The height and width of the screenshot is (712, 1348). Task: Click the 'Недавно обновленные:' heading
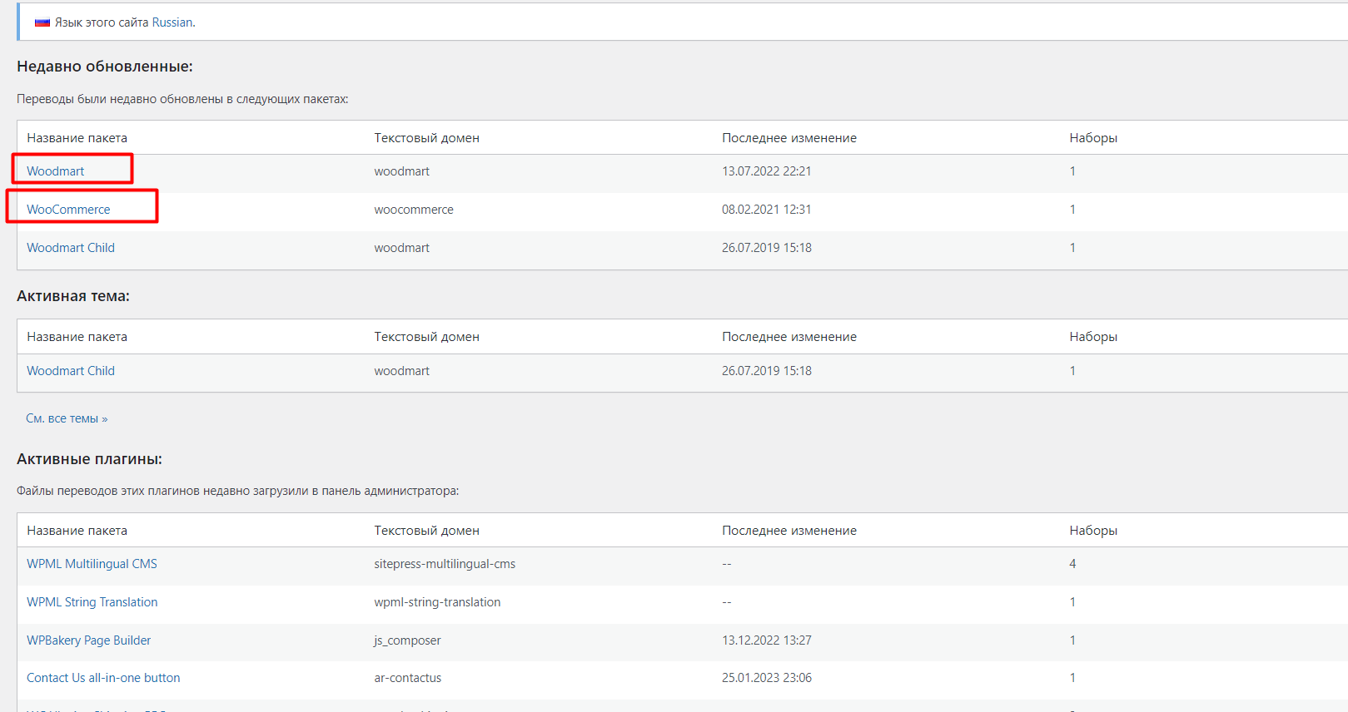click(105, 67)
